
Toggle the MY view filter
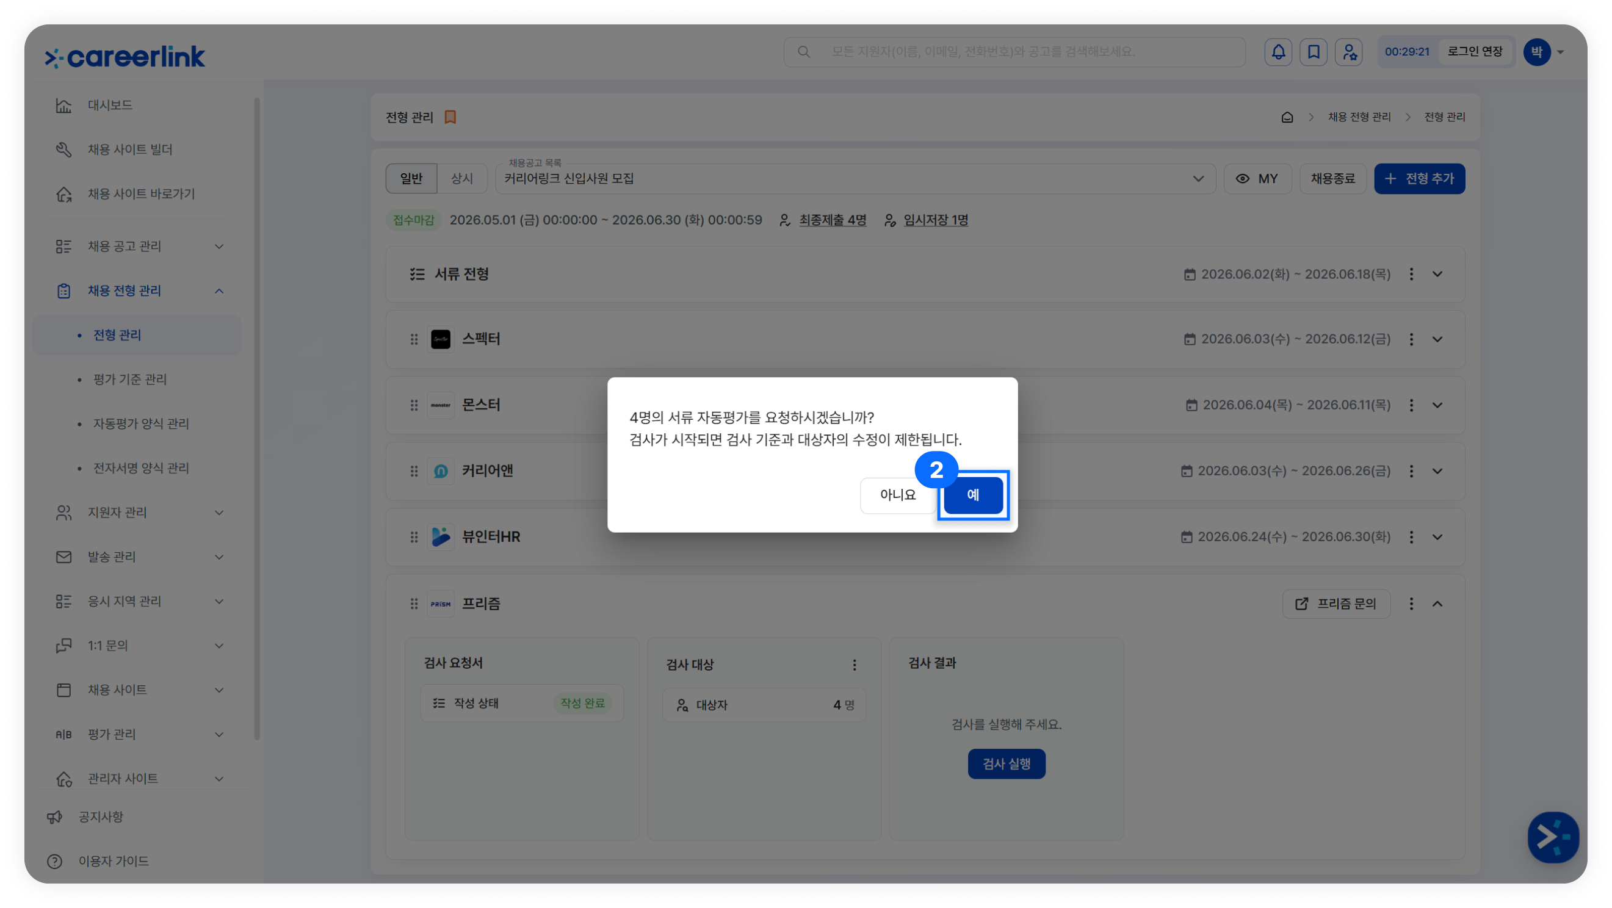click(1257, 179)
